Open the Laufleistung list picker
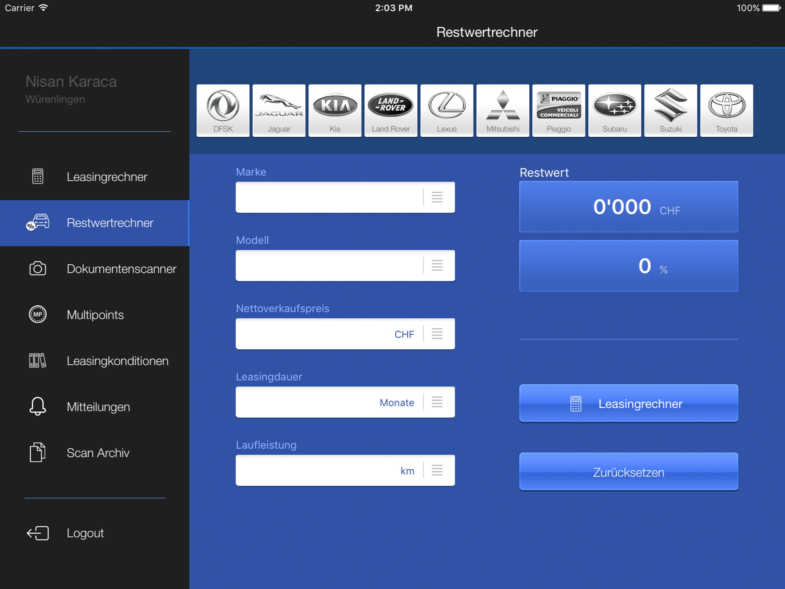This screenshot has width=785, height=589. coord(437,470)
